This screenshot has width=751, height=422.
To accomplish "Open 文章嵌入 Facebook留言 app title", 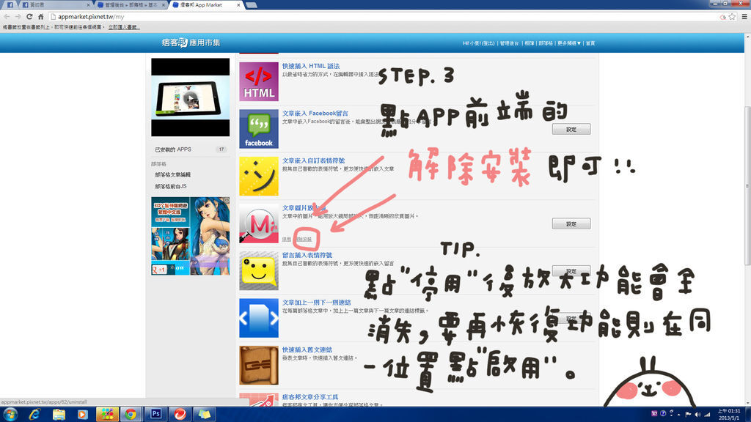I will (x=315, y=114).
